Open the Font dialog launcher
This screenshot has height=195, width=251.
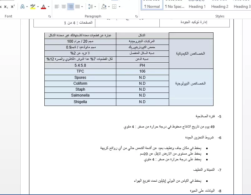(x=49, y=16)
